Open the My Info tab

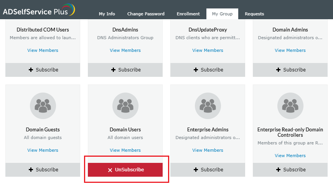107,14
